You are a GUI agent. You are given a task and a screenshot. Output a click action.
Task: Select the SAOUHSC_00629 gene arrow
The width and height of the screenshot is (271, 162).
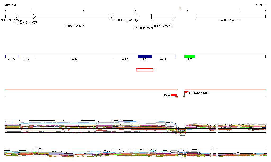(125, 16)
